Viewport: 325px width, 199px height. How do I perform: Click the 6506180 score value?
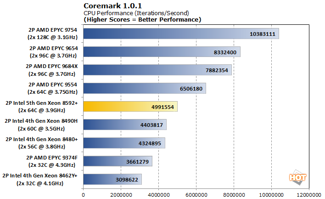click(x=191, y=89)
